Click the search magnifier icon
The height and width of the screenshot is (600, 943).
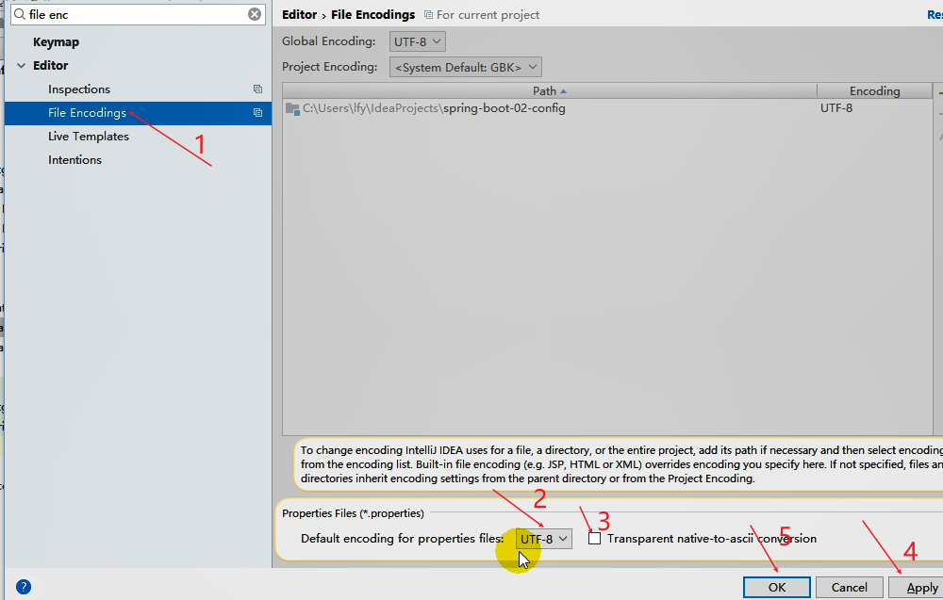tap(20, 14)
